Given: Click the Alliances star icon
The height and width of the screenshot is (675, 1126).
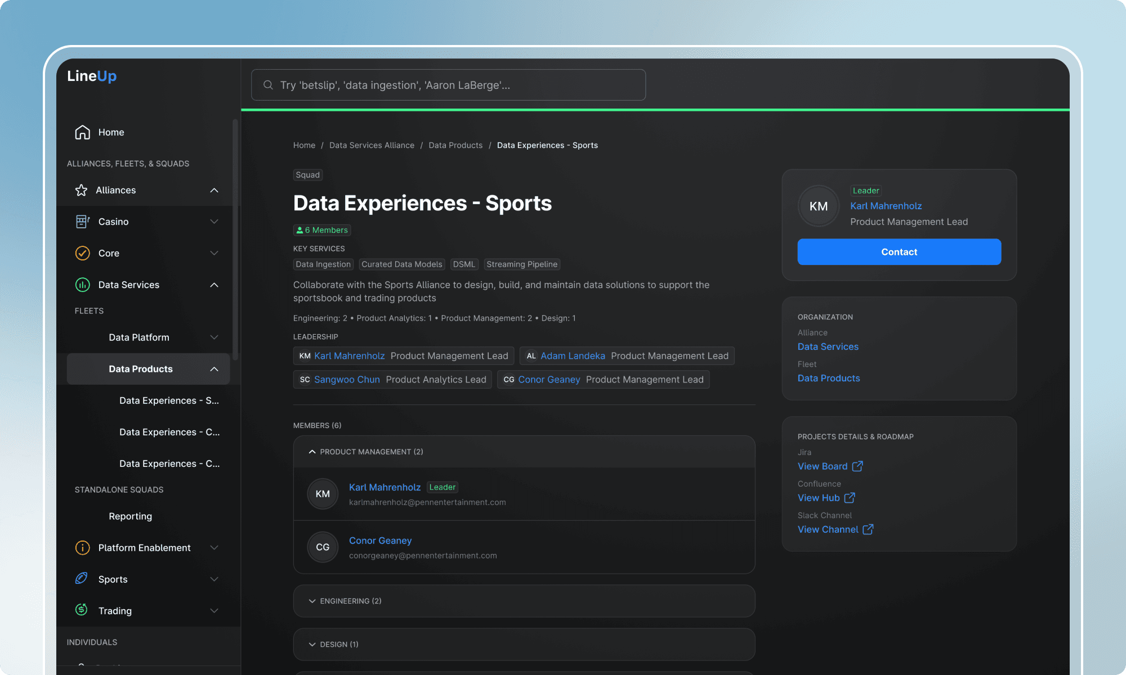Looking at the screenshot, I should (82, 190).
